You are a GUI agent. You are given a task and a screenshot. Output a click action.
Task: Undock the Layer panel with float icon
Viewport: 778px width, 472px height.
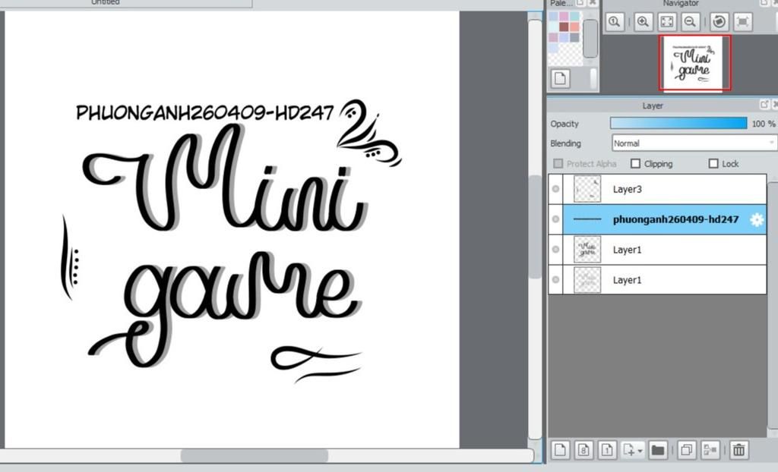click(x=764, y=105)
